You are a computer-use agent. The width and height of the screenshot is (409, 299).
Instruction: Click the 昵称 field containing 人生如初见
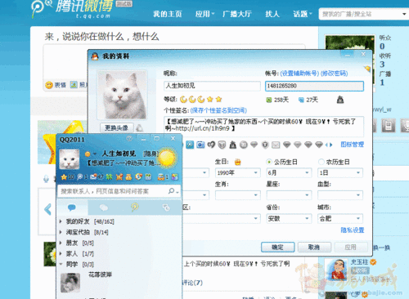212,86
